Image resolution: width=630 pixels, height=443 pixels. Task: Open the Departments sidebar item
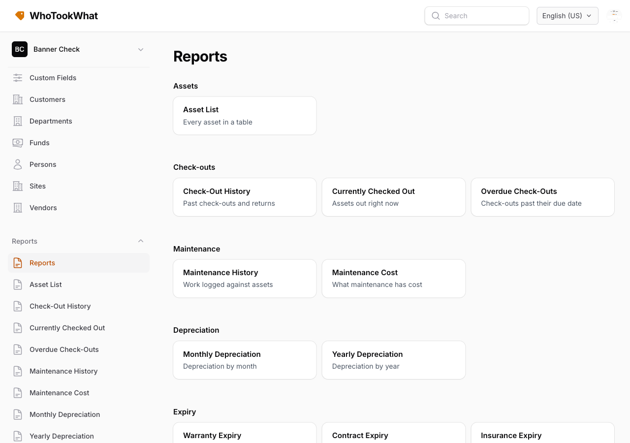[x=79, y=121]
